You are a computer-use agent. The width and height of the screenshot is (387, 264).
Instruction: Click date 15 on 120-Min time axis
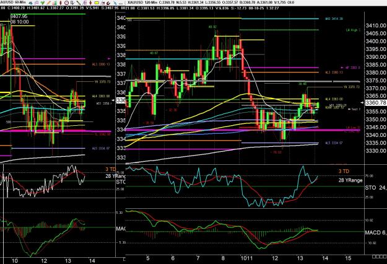(348, 258)
